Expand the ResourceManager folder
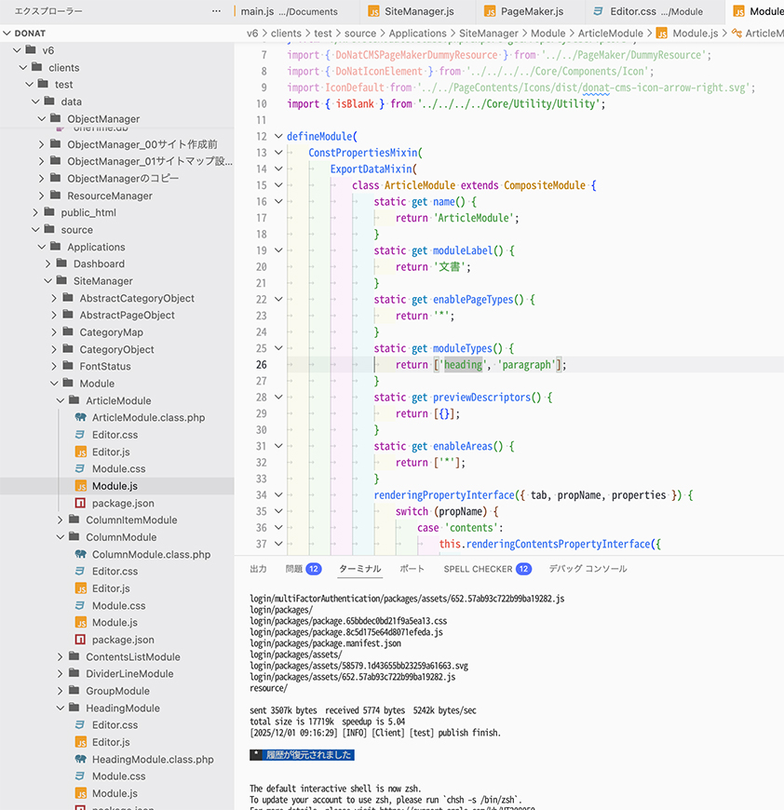The width and height of the screenshot is (784, 810). (43, 196)
